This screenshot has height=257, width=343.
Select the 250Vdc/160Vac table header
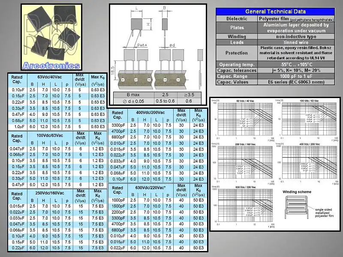tap(50, 193)
